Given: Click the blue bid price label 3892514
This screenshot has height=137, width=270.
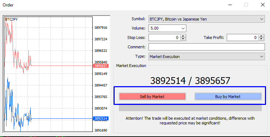Looking at the screenshot, I should point(101,118).
